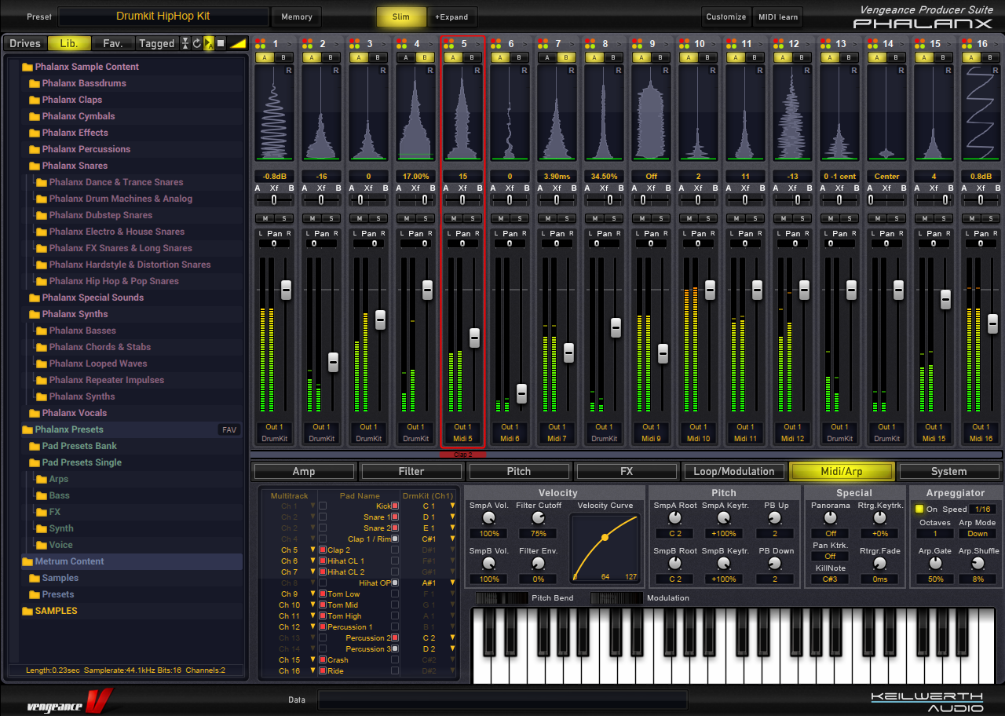Viewport: 1005px width, 716px height.
Task: Open the Arp Mode Down dropdown
Action: [978, 534]
